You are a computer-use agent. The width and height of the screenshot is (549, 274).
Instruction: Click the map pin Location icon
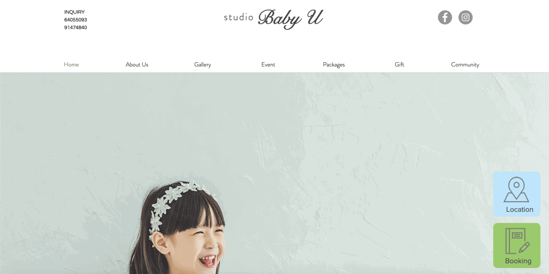(x=516, y=190)
